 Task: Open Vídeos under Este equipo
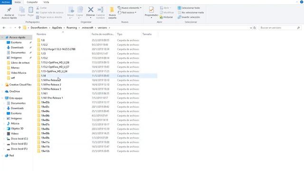pyautogui.click(x=15, y=133)
